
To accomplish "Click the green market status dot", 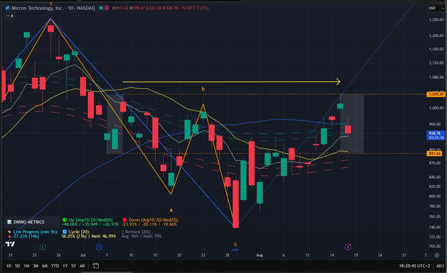I will coord(101,8).
